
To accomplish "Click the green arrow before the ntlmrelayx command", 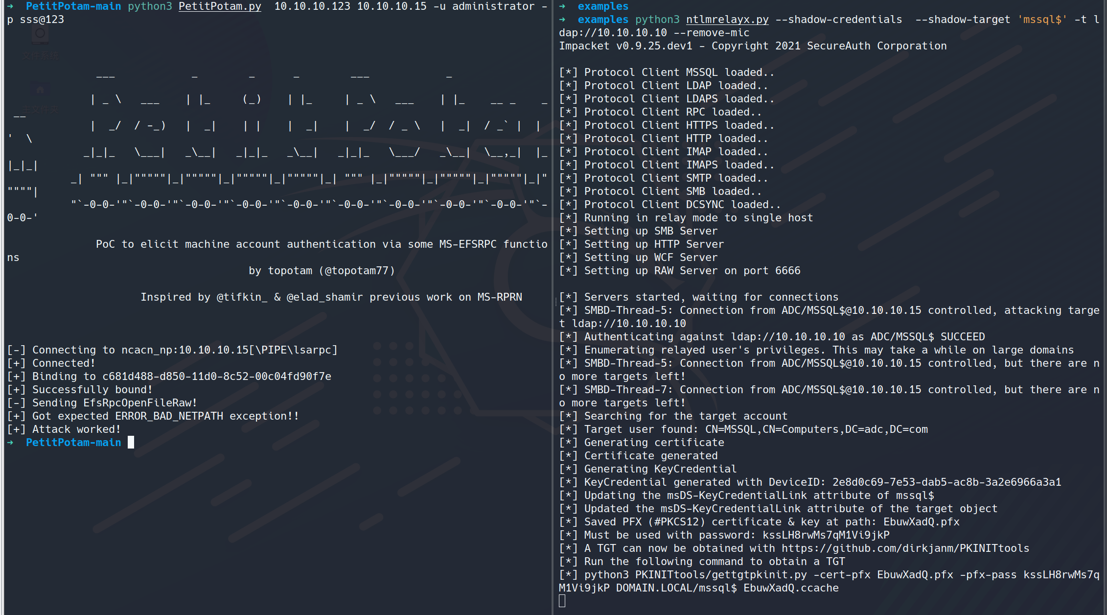I will pos(562,20).
